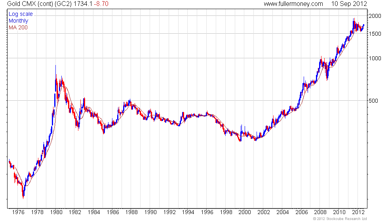This screenshot has height=222, width=388.
Task: Click the Log scale label
Action: pyautogui.click(x=21, y=14)
